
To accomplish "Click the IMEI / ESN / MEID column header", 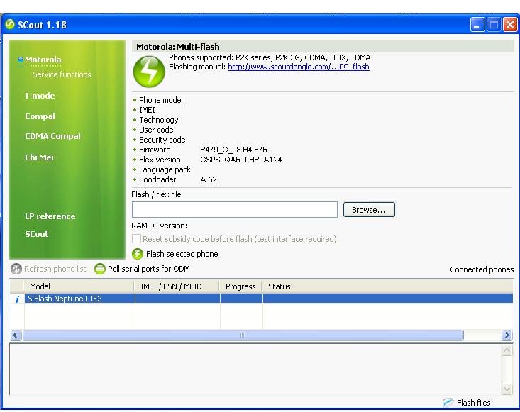I will coord(177,286).
